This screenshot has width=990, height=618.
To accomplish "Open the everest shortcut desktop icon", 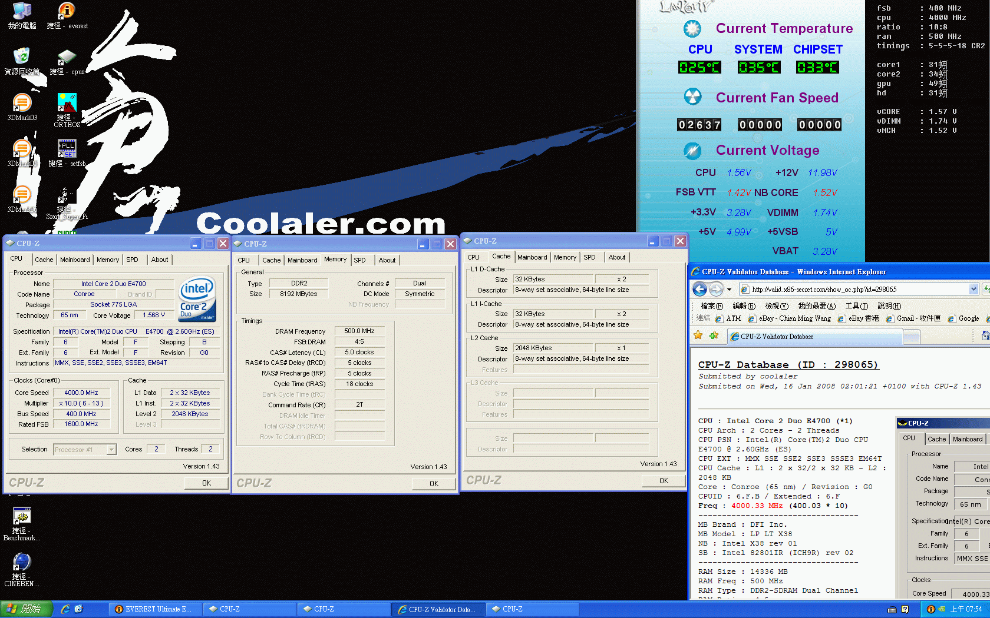I will (x=67, y=16).
